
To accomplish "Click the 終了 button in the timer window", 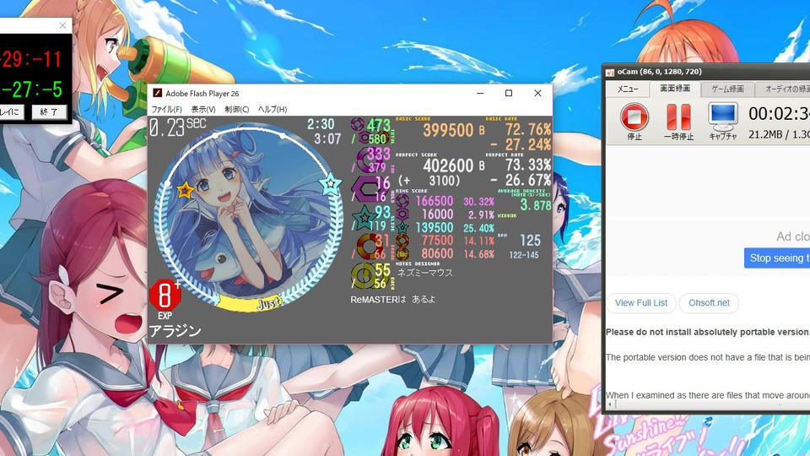I will pos(49,111).
